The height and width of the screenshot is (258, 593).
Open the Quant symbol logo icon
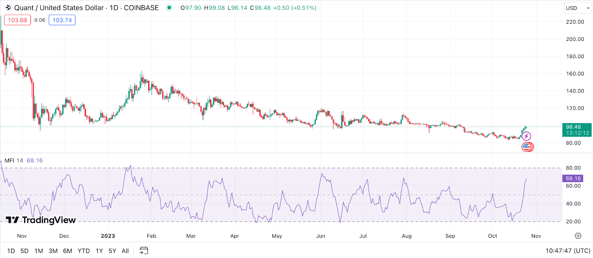8,8
